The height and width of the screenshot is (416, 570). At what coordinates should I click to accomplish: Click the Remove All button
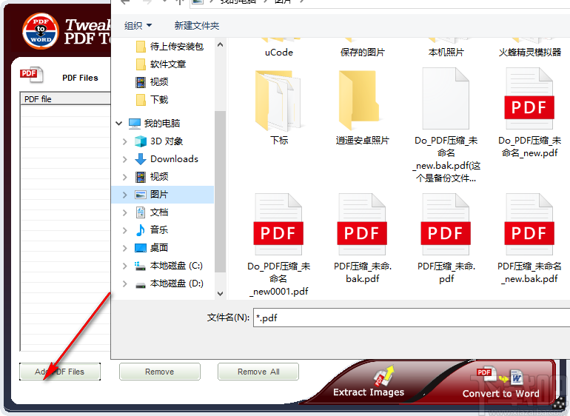(258, 372)
